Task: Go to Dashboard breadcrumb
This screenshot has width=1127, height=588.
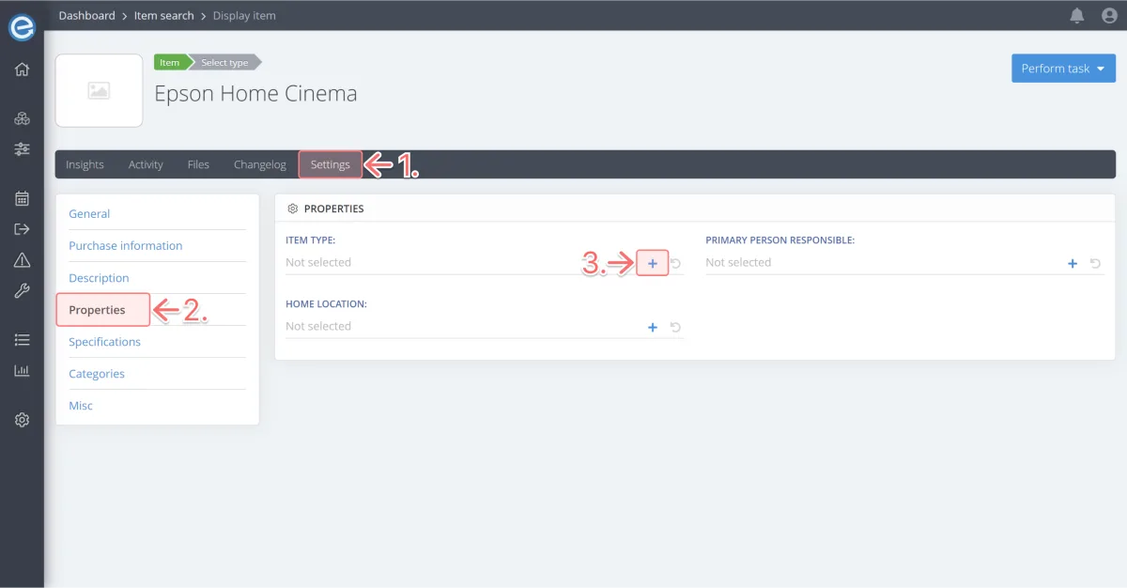Action: [x=86, y=15]
